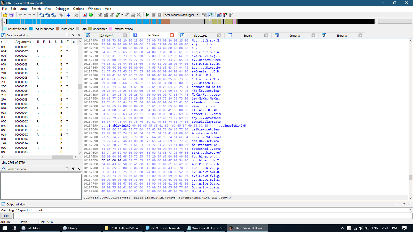Viewport: 413px width, 232px height.
Task: Close the Functions window panel
Action: pyautogui.click(x=79, y=35)
